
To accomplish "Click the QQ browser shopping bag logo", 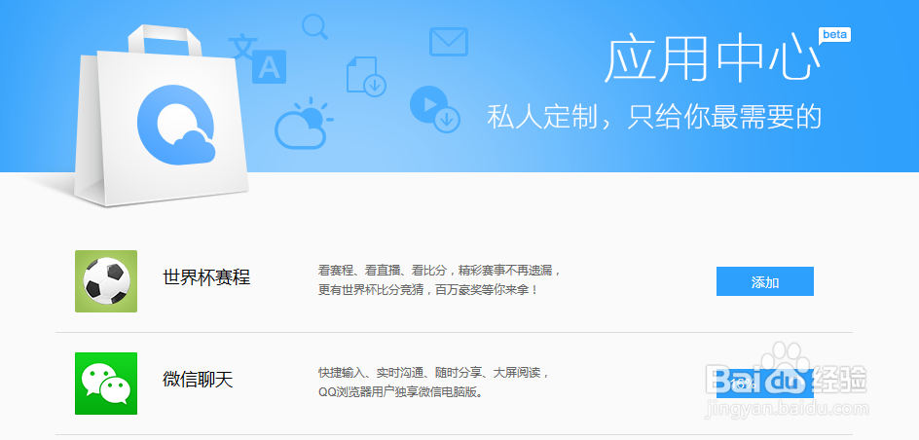I will point(162,117).
